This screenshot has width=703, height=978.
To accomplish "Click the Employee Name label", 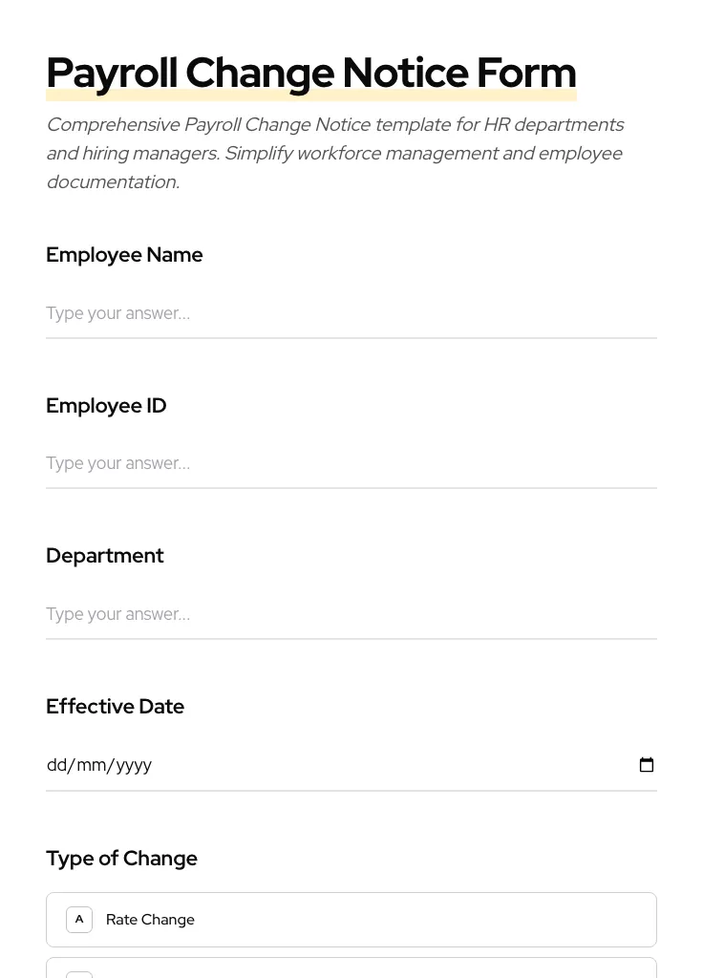I will click(x=124, y=255).
